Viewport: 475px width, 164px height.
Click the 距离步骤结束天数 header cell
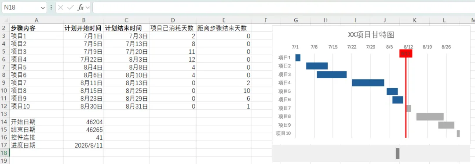223,28
